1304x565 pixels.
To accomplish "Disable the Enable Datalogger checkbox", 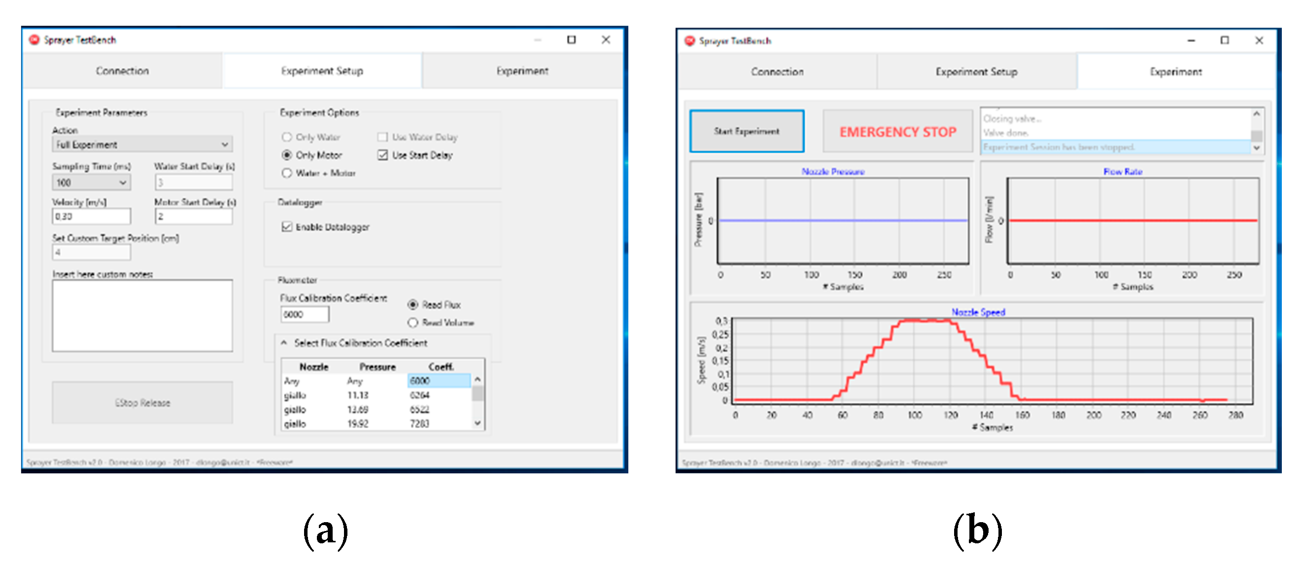I will coord(287,227).
